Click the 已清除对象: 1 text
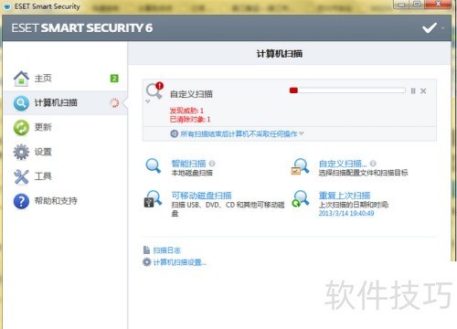The image size is (457, 329). [190, 119]
